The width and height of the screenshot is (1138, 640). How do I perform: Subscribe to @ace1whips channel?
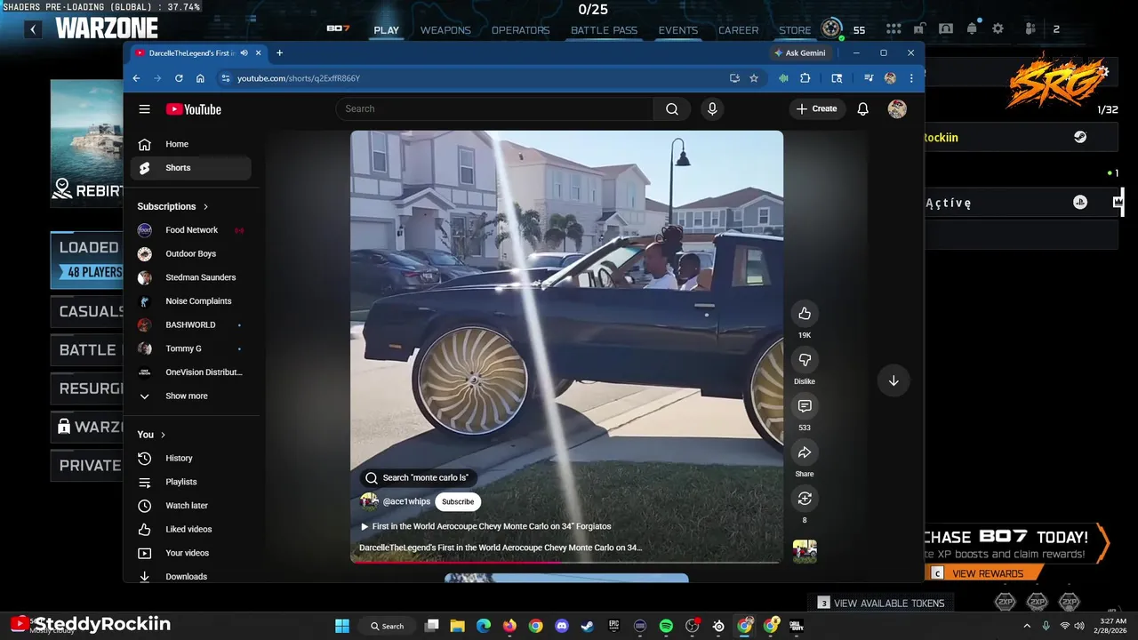458,501
